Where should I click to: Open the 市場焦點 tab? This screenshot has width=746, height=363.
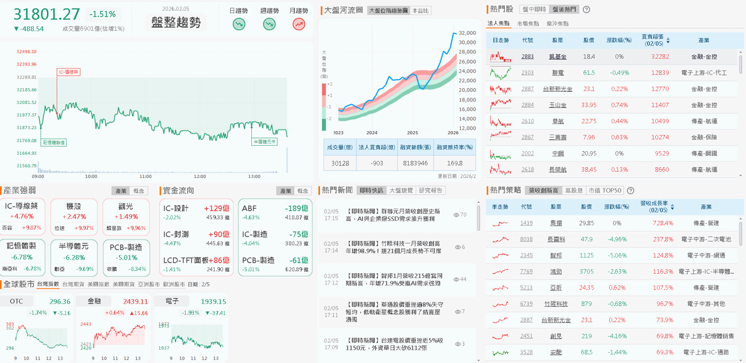(528, 24)
